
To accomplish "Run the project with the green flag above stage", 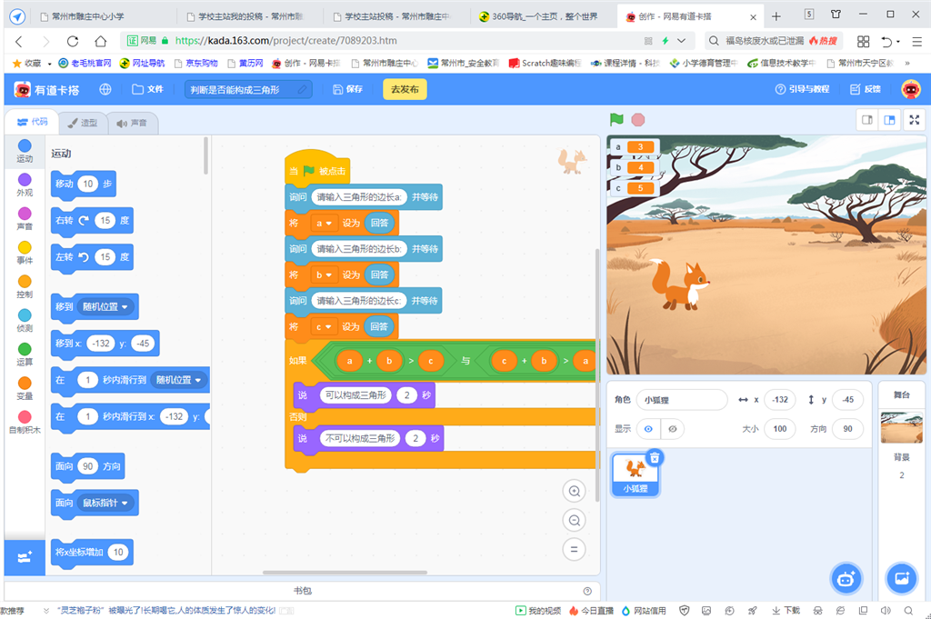I will (616, 119).
